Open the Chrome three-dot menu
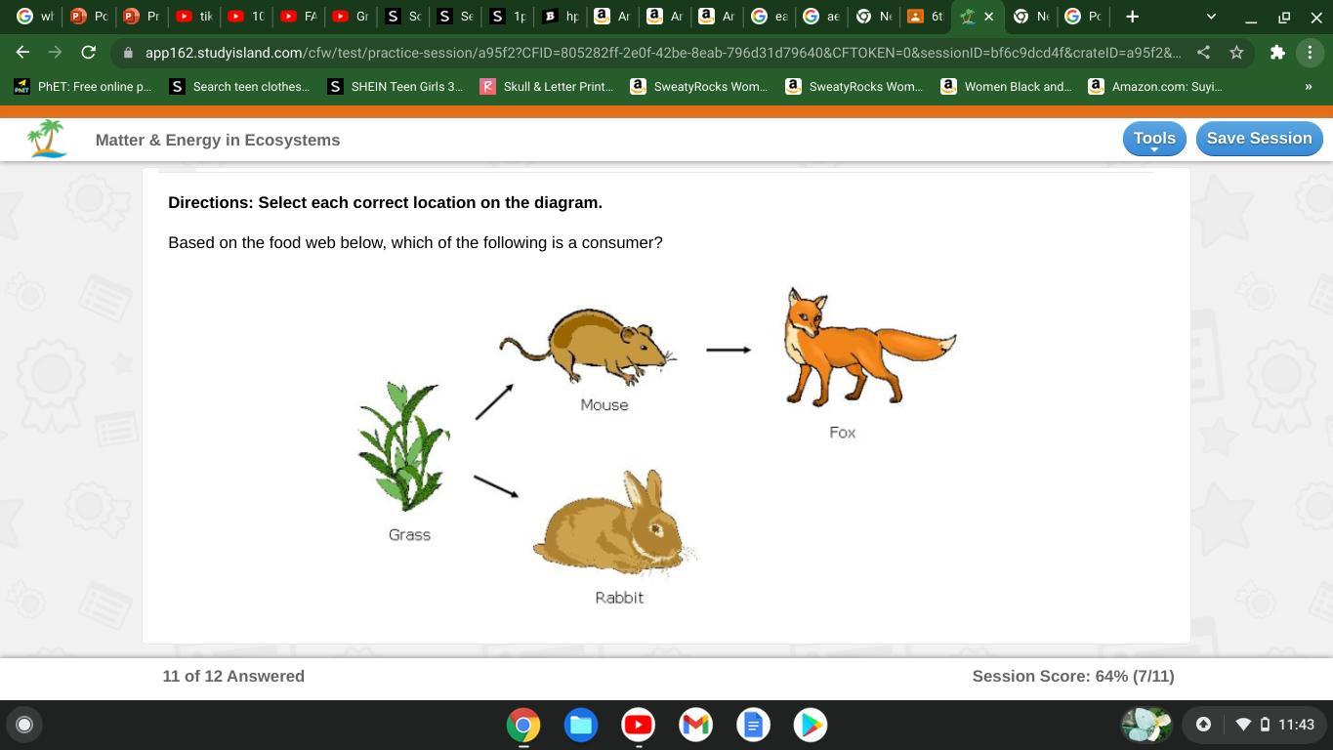This screenshot has width=1333, height=750. 1310,53
